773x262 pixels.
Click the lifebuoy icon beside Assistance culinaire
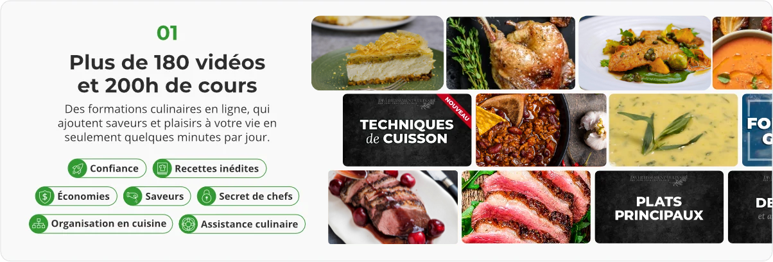pyautogui.click(x=188, y=224)
